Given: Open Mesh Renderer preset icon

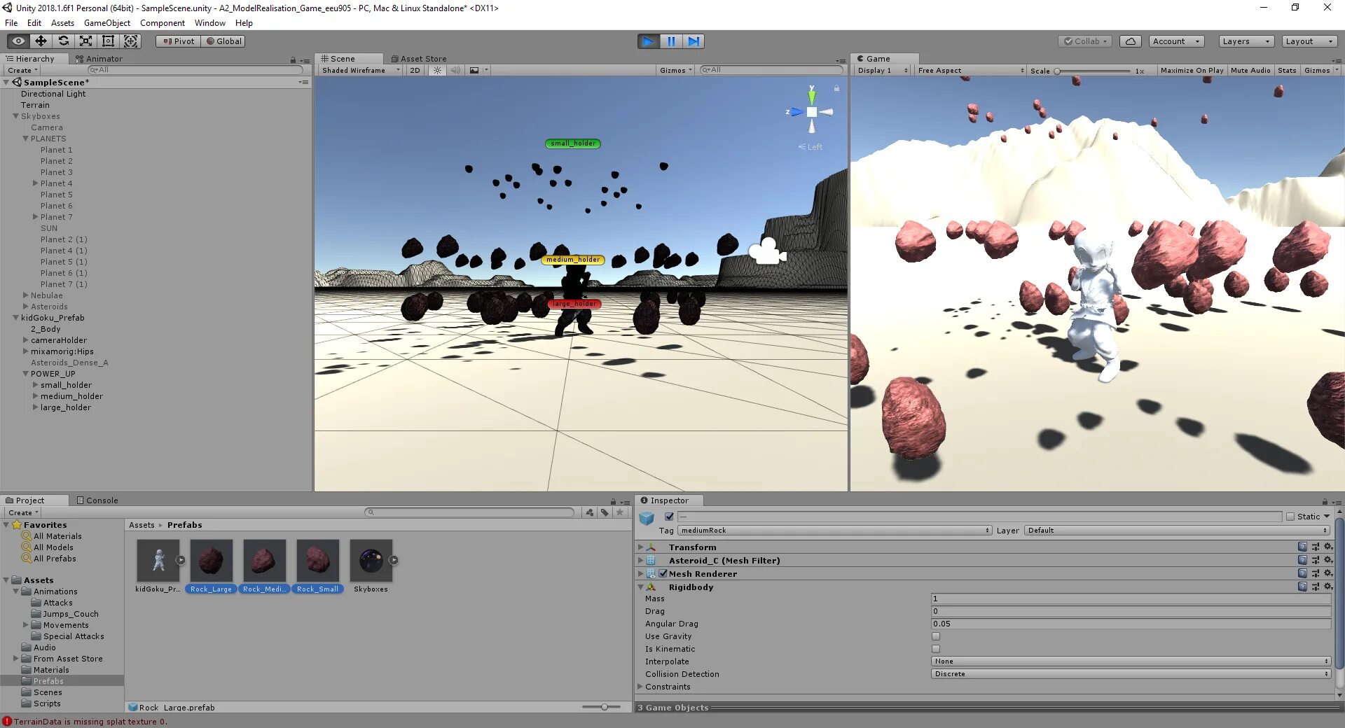Looking at the screenshot, I should pos(1315,573).
